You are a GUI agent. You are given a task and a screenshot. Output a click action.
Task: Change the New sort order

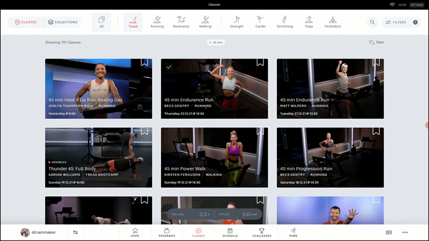(376, 42)
